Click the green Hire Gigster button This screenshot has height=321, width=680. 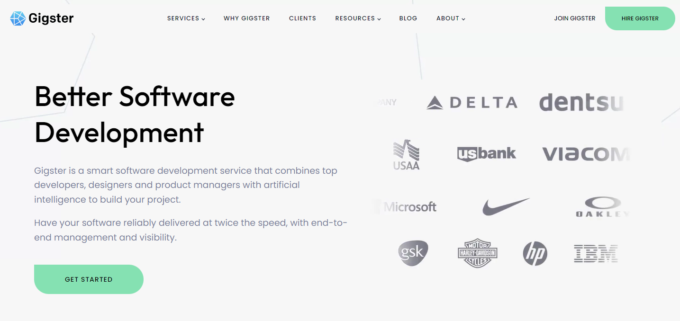pos(640,18)
